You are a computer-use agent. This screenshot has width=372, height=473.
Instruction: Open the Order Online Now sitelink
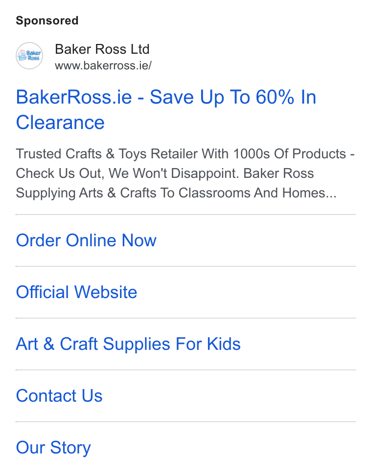(x=86, y=240)
